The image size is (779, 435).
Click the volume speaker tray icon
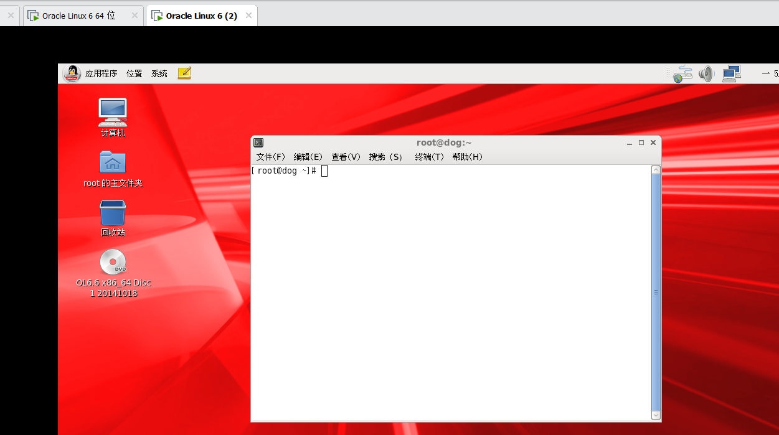coord(706,74)
